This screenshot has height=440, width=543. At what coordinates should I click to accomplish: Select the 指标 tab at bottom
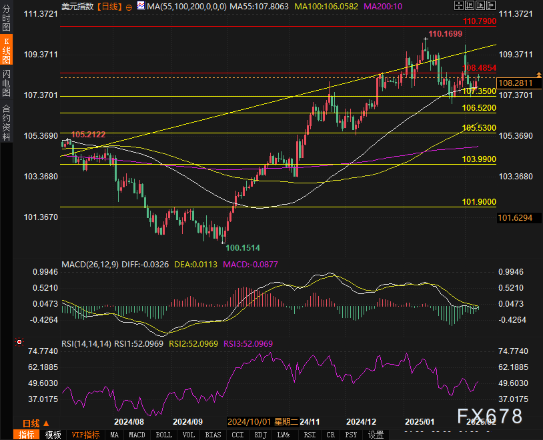[27, 435]
